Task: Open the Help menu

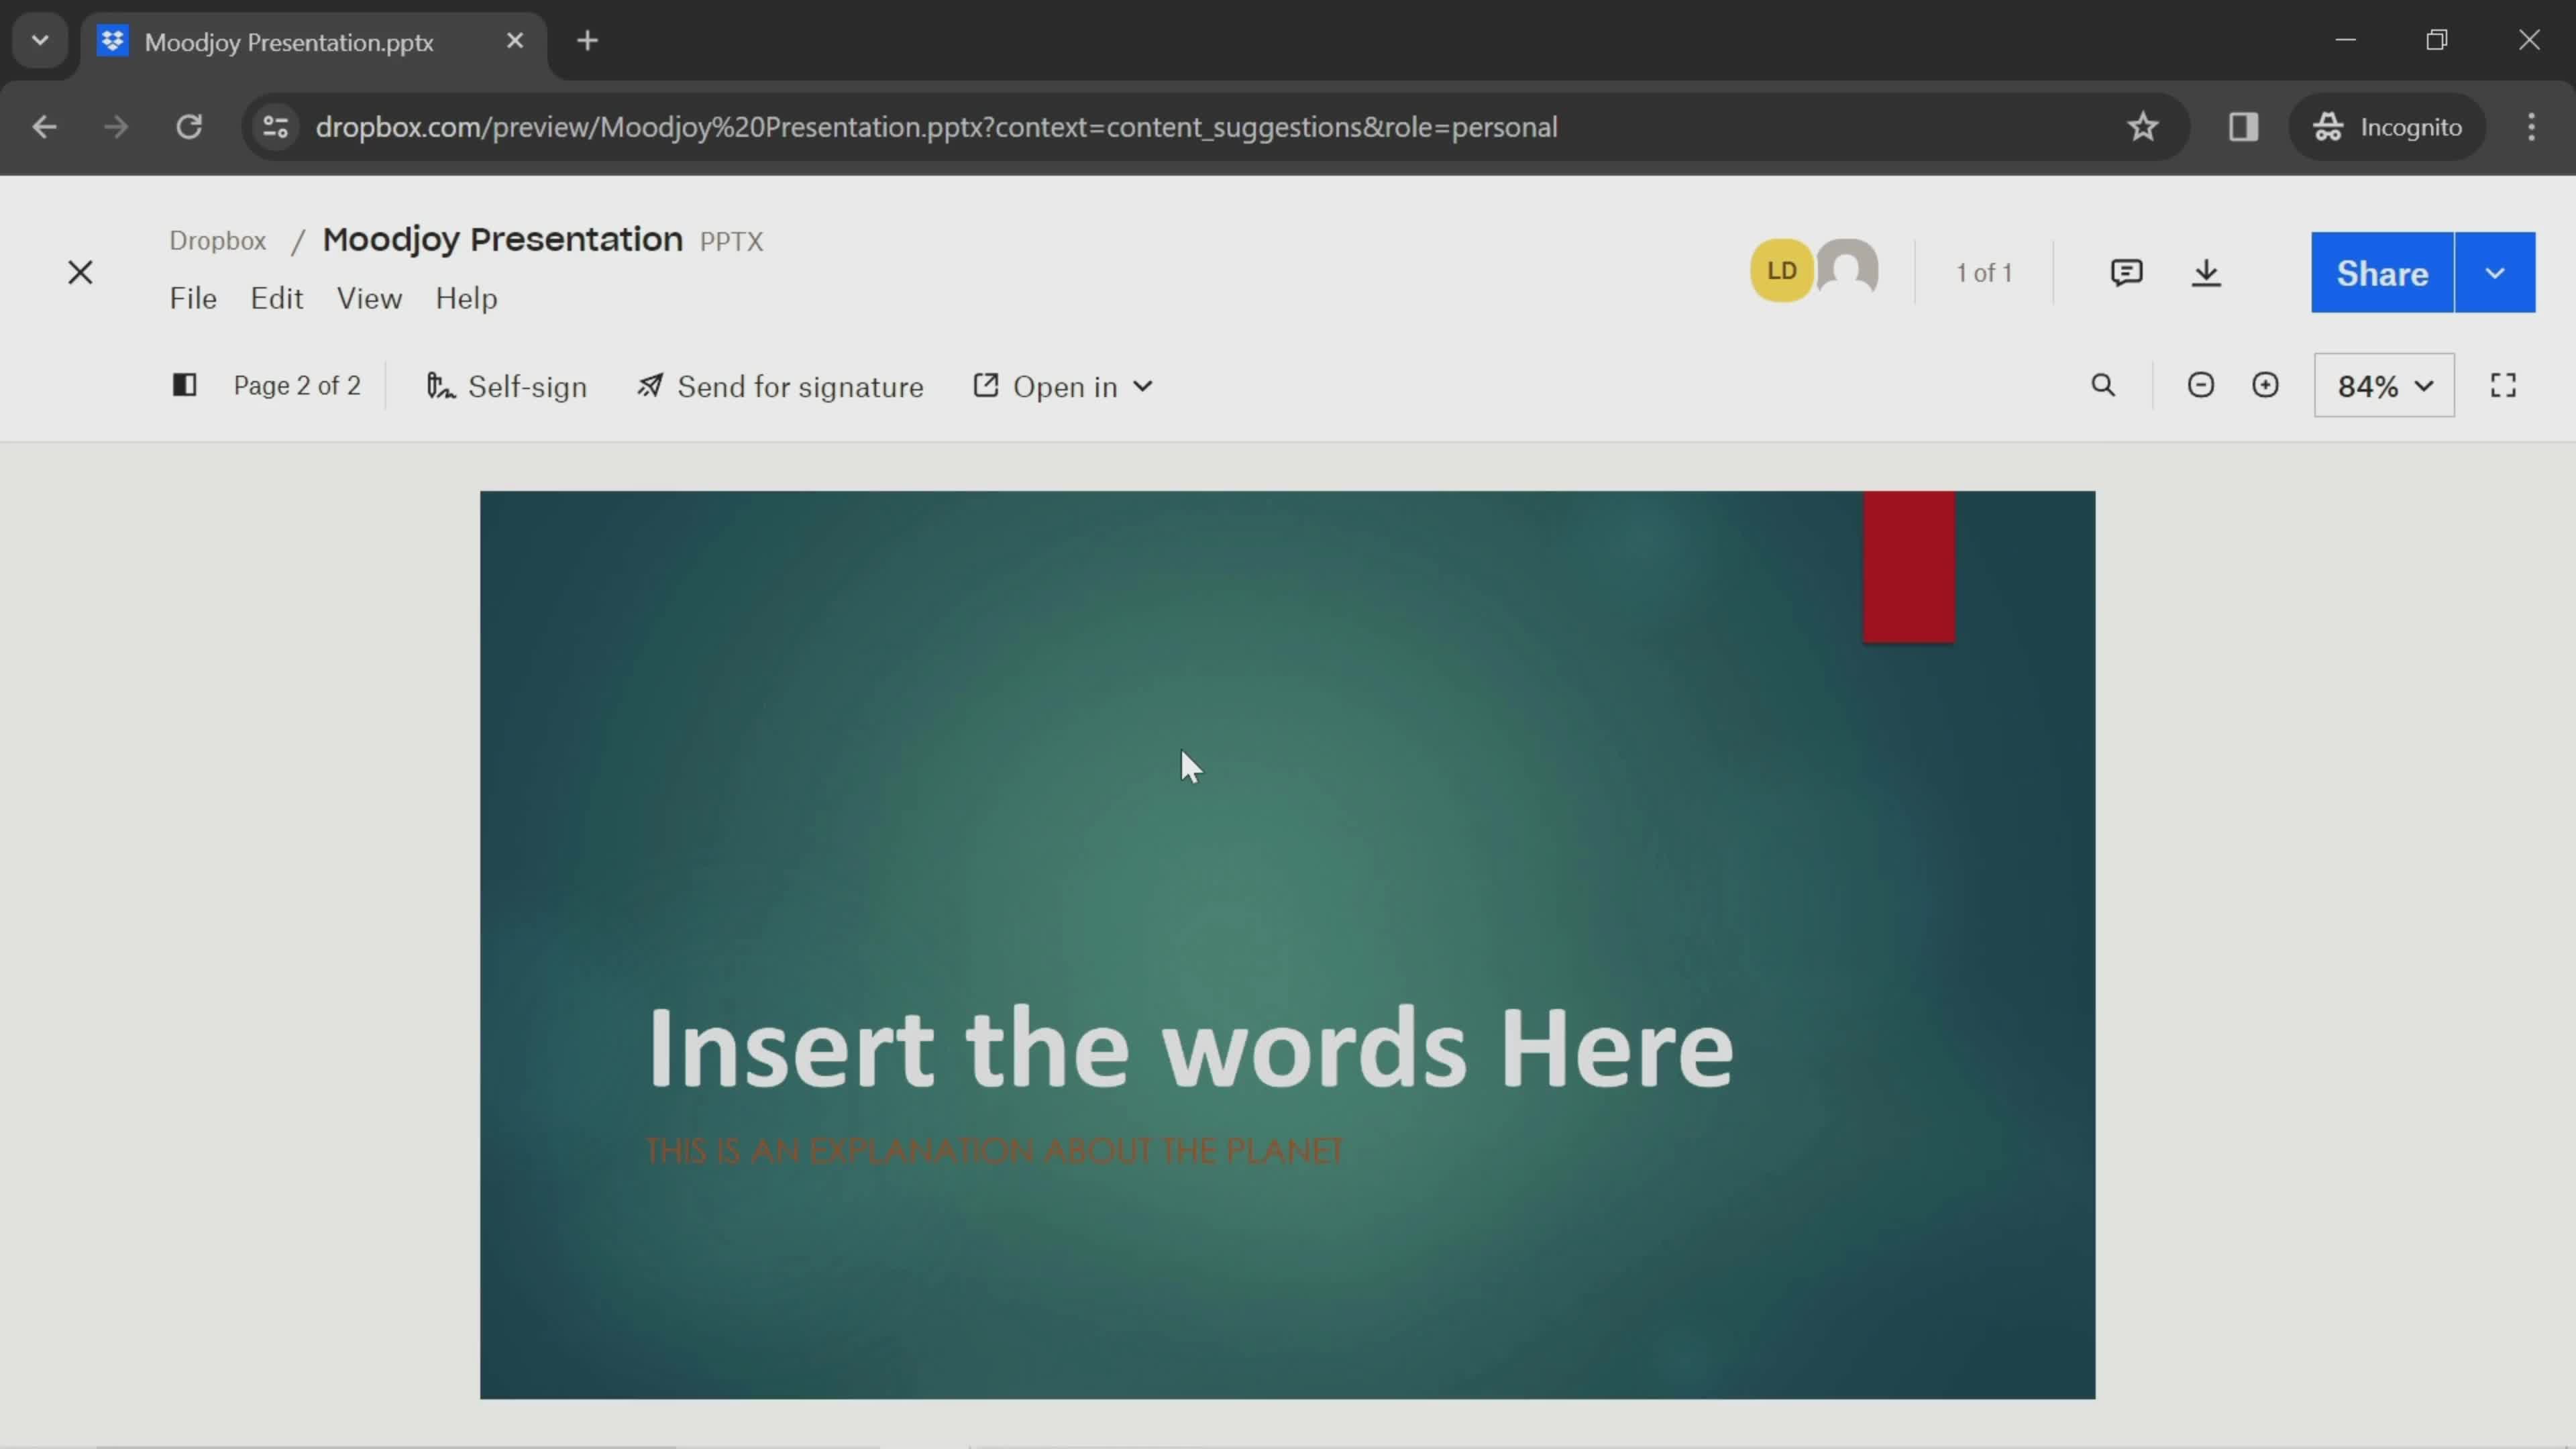Action: coord(466,297)
